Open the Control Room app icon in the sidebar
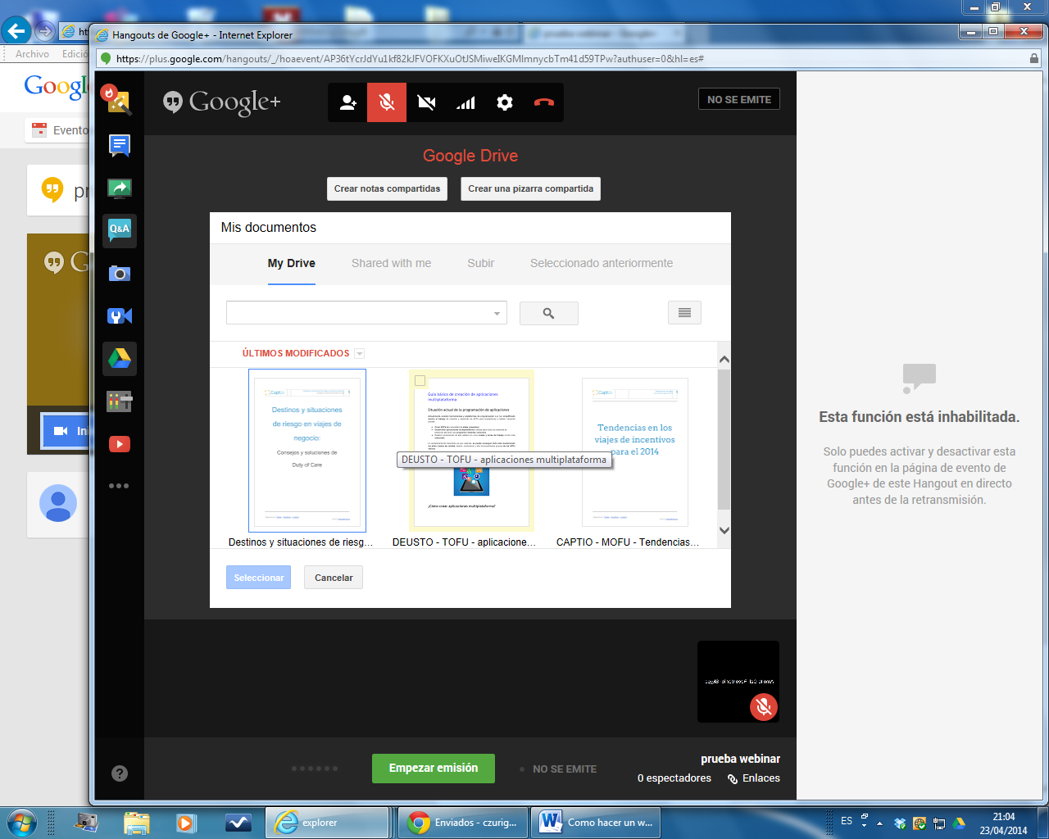The image size is (1049, 839). click(x=120, y=316)
